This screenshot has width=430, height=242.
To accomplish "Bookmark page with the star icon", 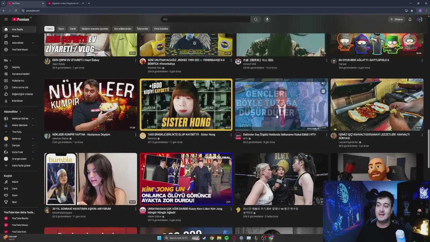I will (x=412, y=10).
